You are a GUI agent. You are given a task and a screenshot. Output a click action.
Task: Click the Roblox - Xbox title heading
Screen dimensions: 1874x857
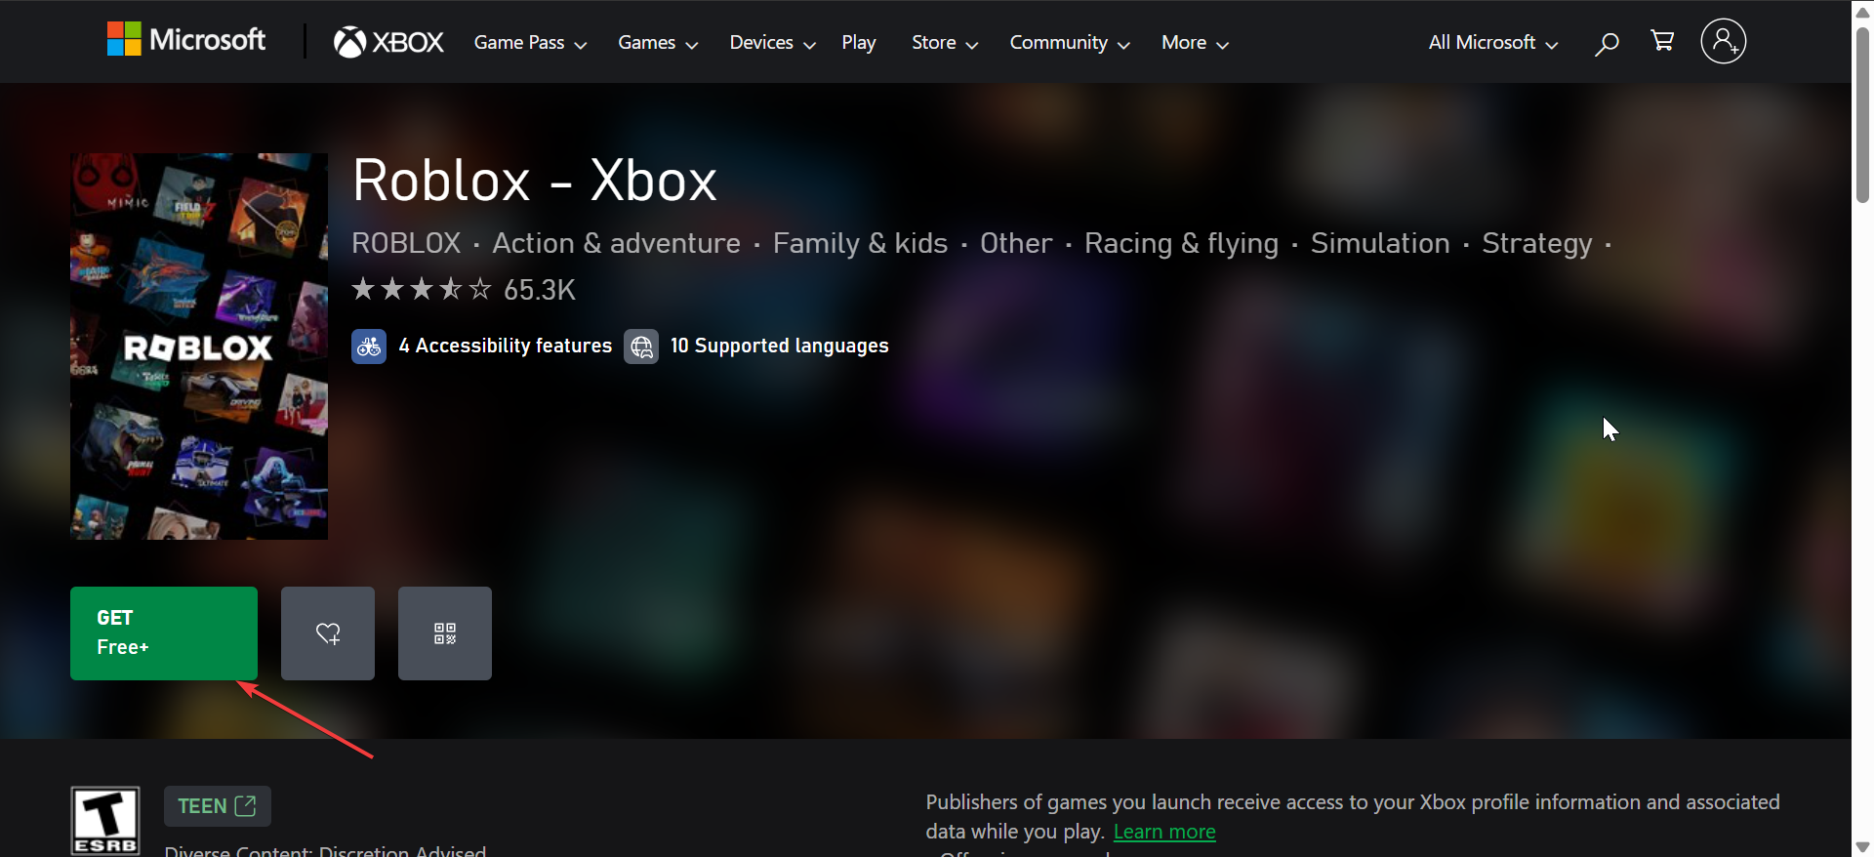(x=535, y=181)
